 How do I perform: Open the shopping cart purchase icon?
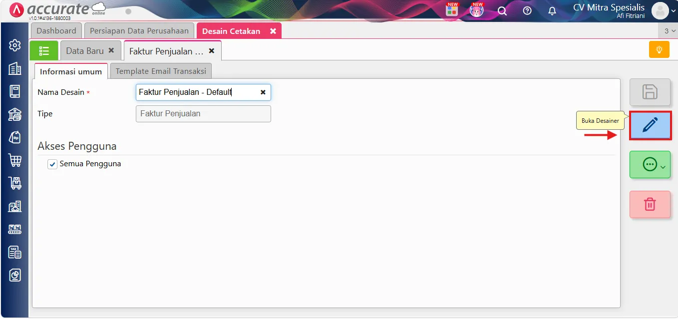coord(15,160)
